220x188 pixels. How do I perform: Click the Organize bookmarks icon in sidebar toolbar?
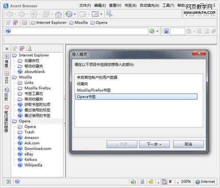click(22, 49)
